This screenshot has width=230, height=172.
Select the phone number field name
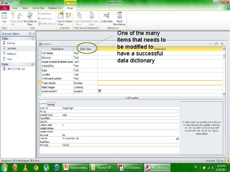pyautogui.click(x=57, y=91)
